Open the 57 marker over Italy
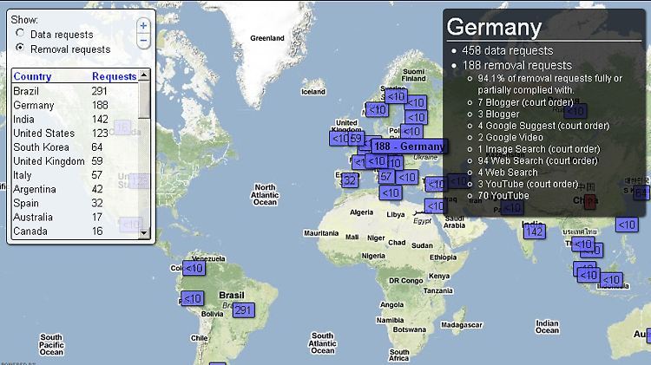Viewport: 651px width, 365px height. [387, 176]
